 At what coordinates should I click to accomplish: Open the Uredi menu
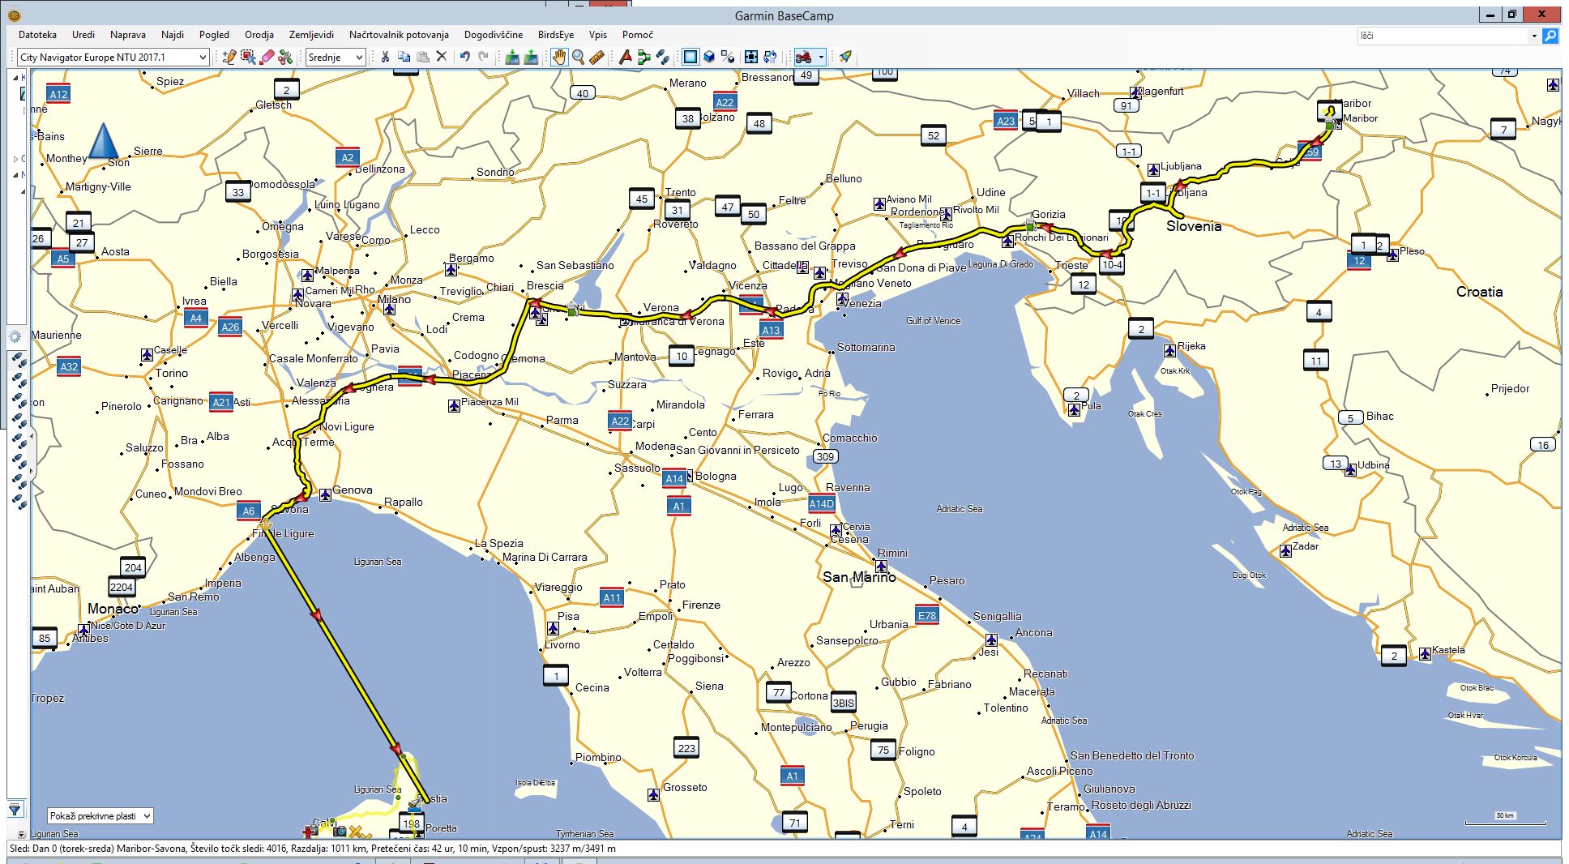coord(83,35)
